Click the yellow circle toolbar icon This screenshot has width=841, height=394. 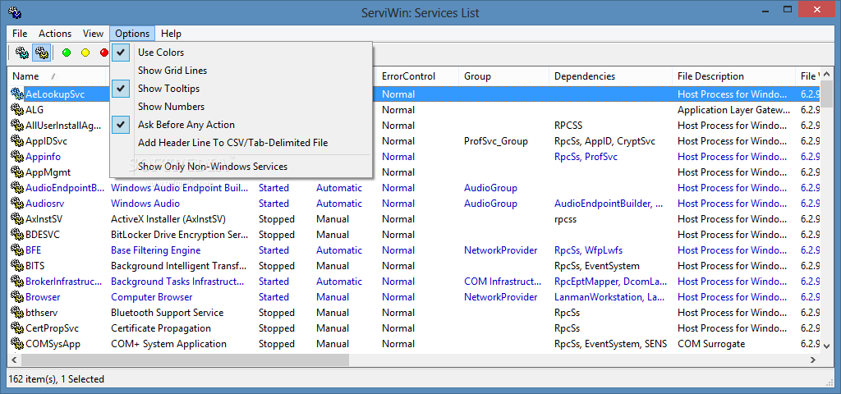pyautogui.click(x=85, y=53)
